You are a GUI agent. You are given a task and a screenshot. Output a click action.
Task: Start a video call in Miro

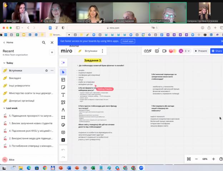point(164,51)
